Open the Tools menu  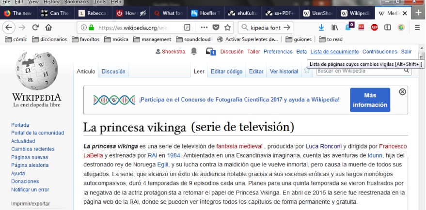click(x=100, y=2)
